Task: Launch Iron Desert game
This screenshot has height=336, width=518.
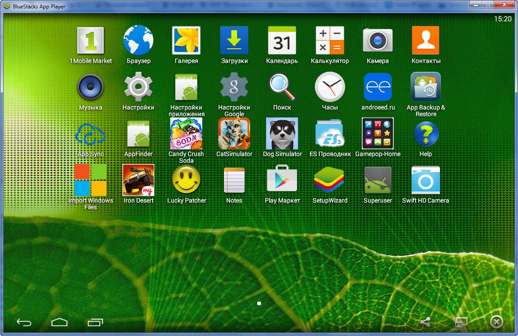Action: coord(138,180)
